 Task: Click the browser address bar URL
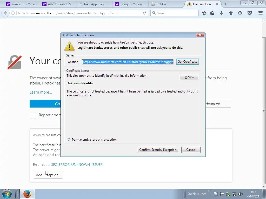click(78, 13)
